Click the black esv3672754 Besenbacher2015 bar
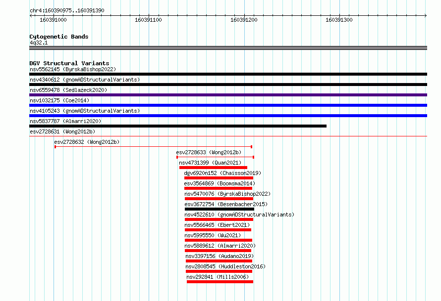The width and height of the screenshot is (441, 301). pos(220,209)
